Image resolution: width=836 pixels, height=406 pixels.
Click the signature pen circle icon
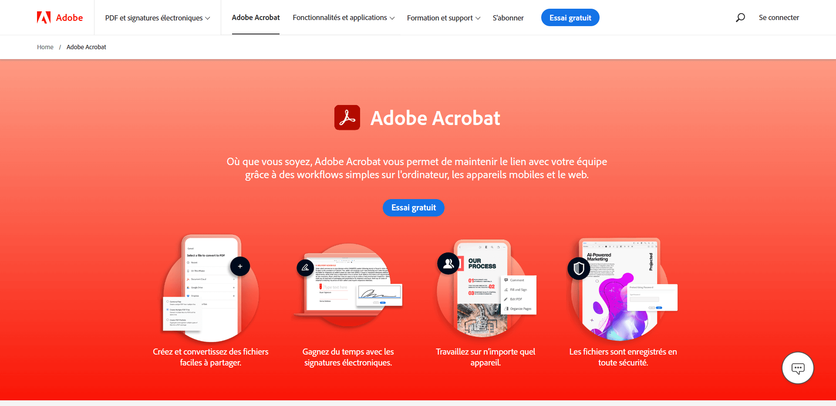(305, 267)
